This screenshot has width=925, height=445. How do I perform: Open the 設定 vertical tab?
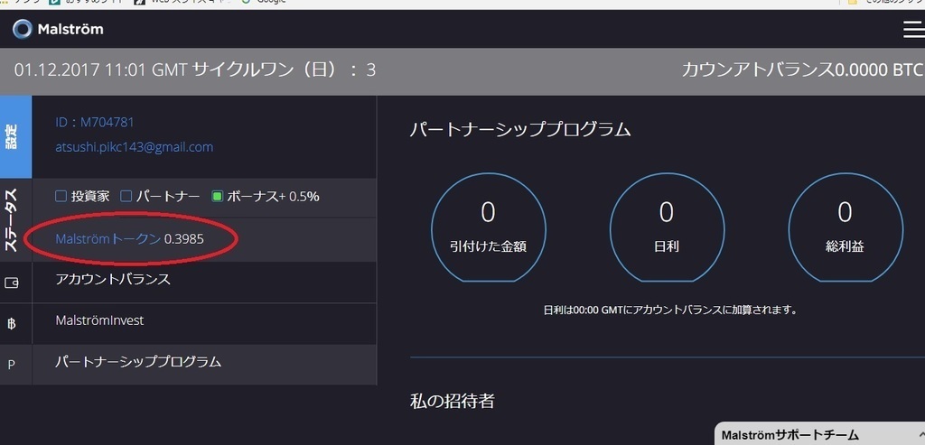coord(16,136)
